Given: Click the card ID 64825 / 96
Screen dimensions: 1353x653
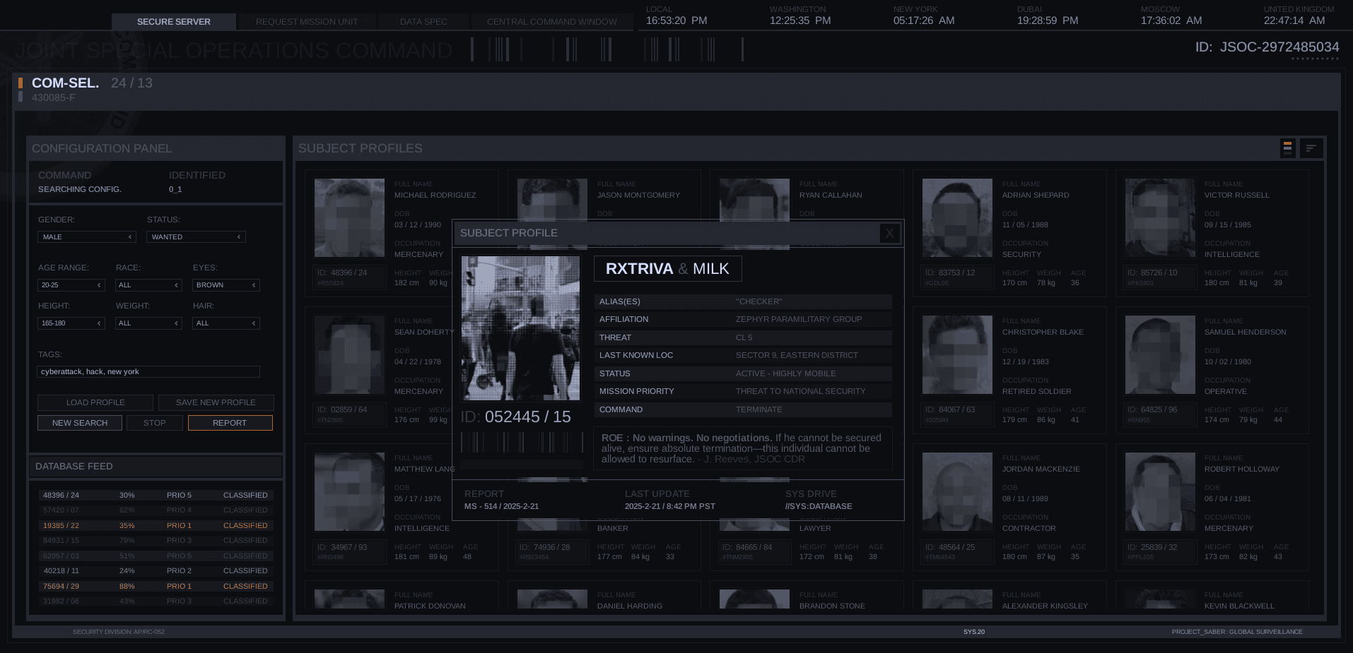Looking at the screenshot, I should 1152,409.
